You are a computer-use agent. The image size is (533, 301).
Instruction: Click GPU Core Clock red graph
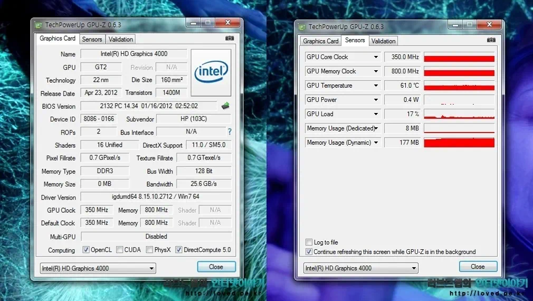tap(459, 57)
